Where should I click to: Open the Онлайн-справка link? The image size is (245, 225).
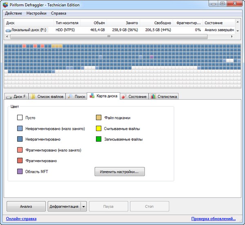click(x=21, y=219)
